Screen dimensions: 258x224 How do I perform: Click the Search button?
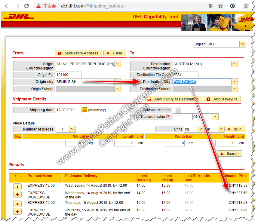tap(230, 154)
